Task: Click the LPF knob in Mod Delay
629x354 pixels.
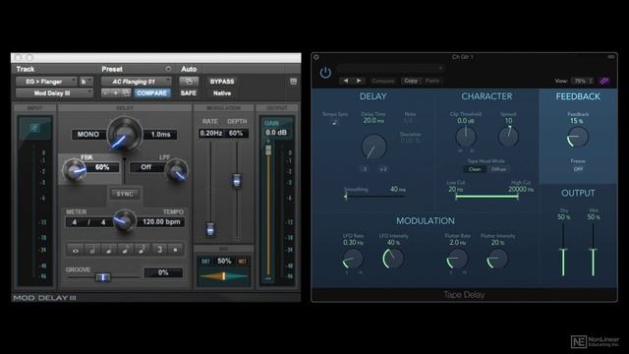Action: 177,170
